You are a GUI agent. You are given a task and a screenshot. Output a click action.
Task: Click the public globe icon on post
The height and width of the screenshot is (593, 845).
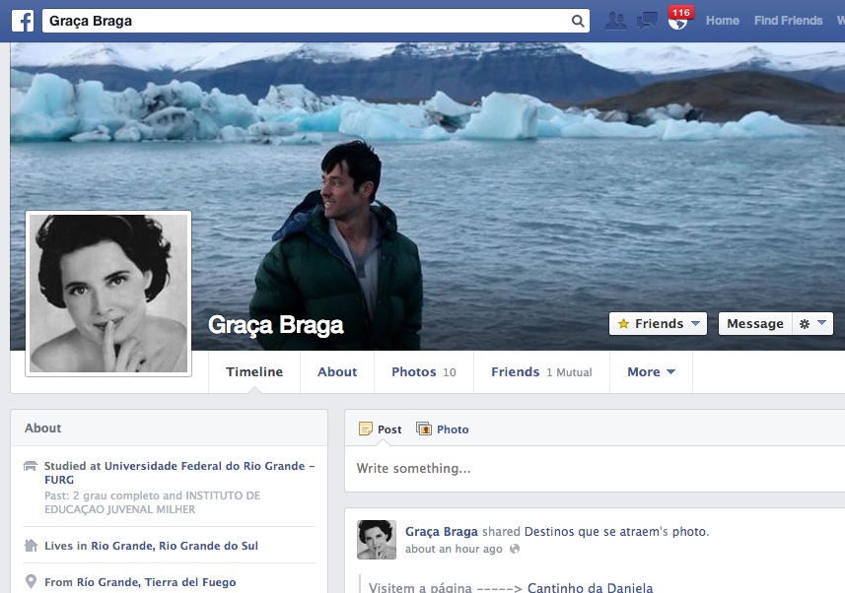(515, 549)
